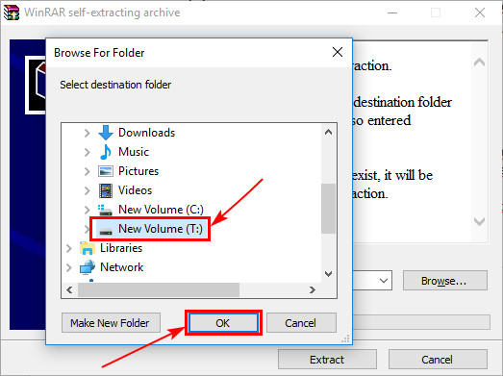The width and height of the screenshot is (503, 376).
Task: Click WinRAR description scroll down arrow
Action: (x=479, y=221)
